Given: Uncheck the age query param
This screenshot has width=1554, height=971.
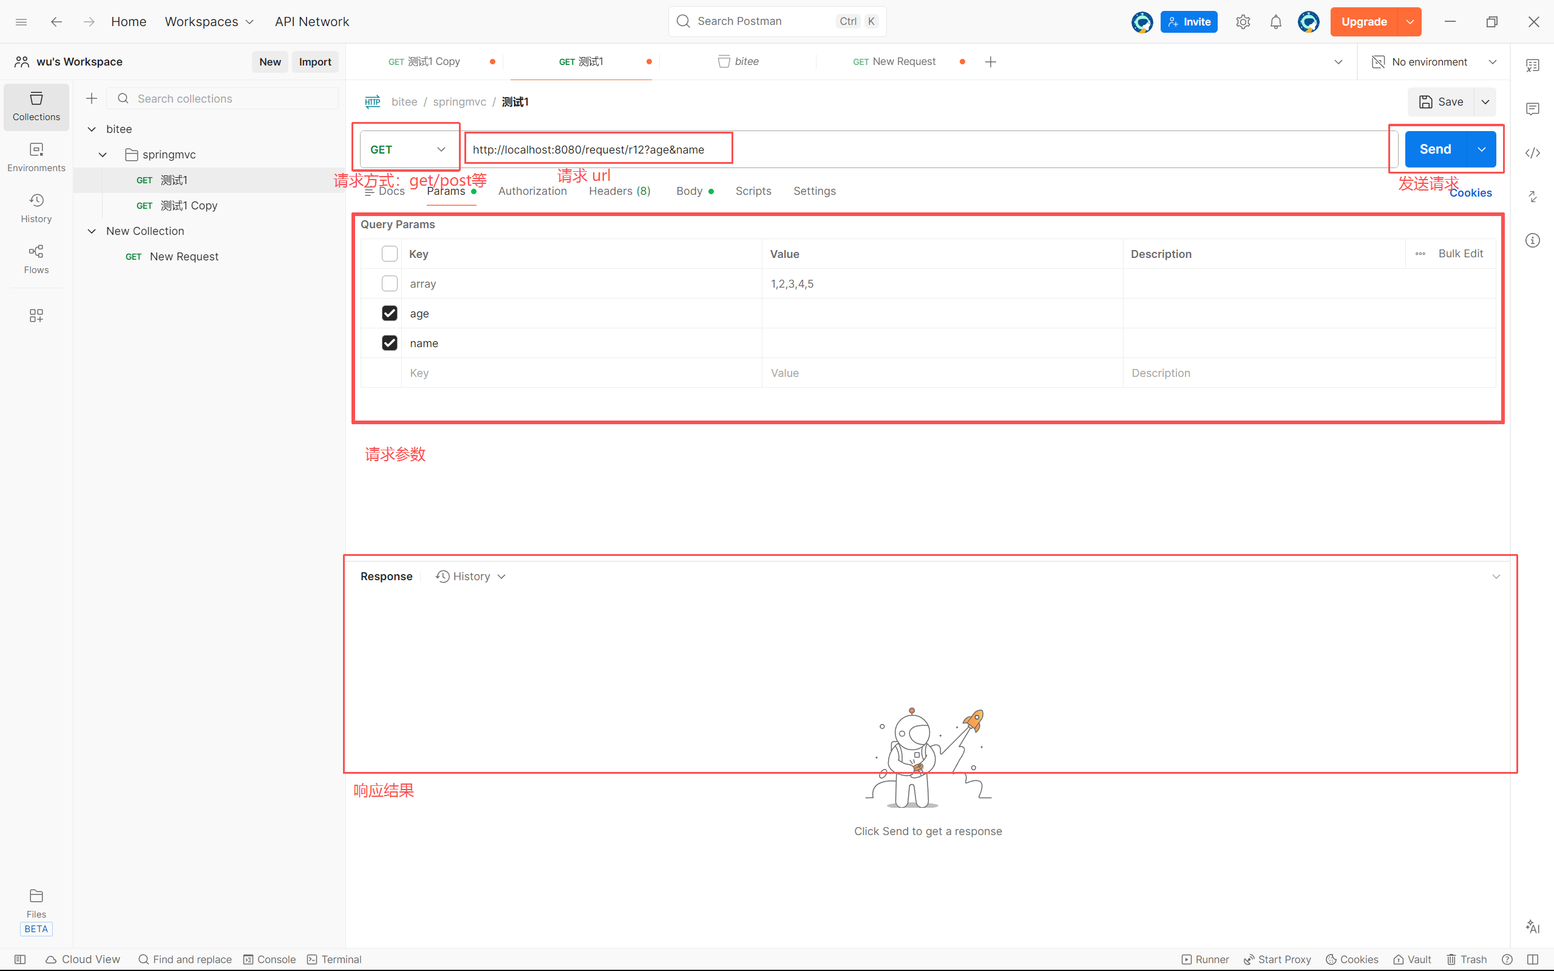Looking at the screenshot, I should (389, 313).
